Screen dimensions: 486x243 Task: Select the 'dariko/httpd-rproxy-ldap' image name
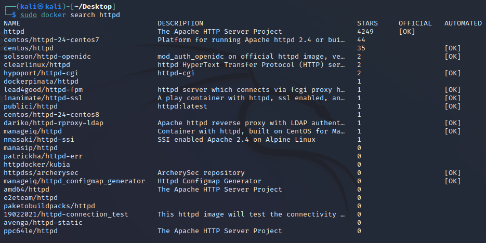(x=54, y=123)
